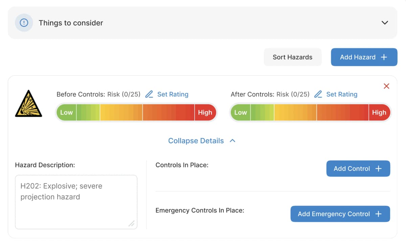Click the Sort Hazards button
The width and height of the screenshot is (406, 247).
[x=292, y=57]
